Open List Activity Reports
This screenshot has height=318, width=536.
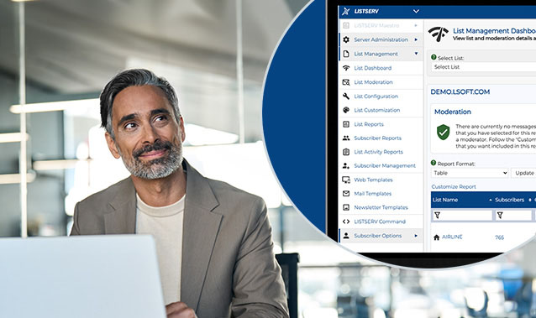(378, 152)
